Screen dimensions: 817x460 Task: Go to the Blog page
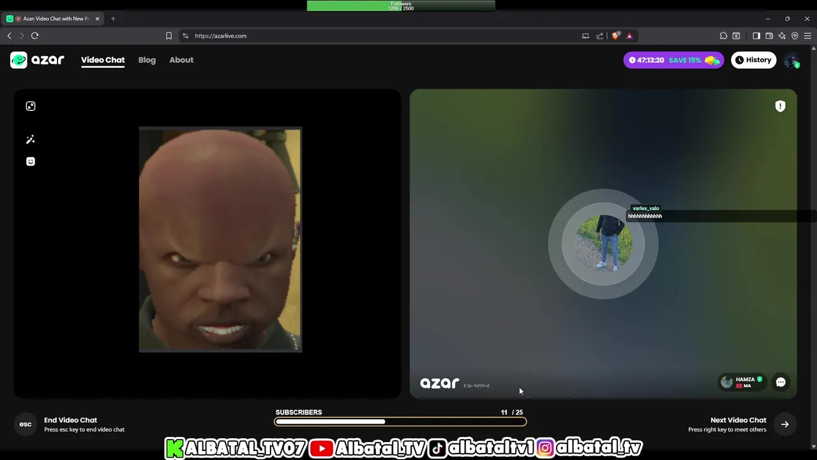tap(147, 60)
